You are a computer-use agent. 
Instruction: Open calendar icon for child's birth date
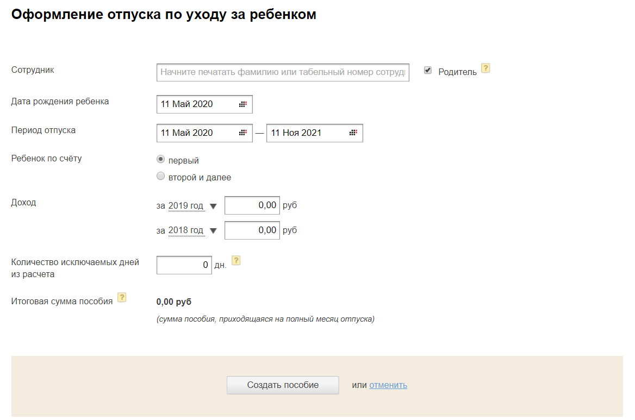tap(243, 104)
